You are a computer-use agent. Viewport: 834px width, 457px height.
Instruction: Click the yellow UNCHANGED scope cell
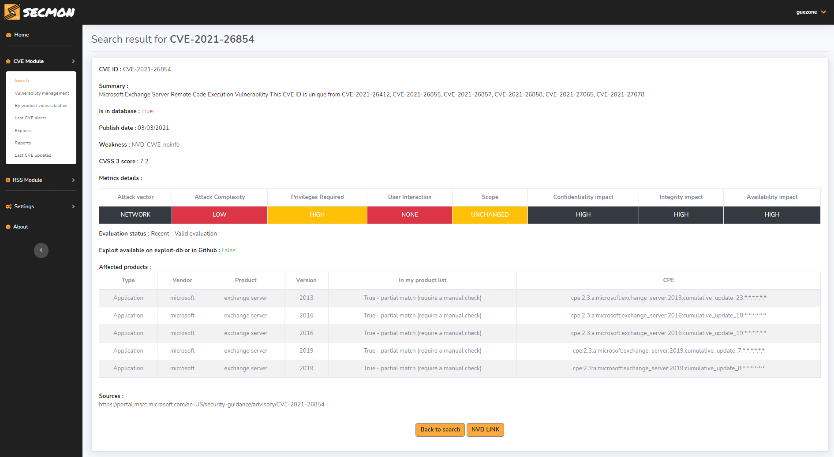pyautogui.click(x=490, y=215)
